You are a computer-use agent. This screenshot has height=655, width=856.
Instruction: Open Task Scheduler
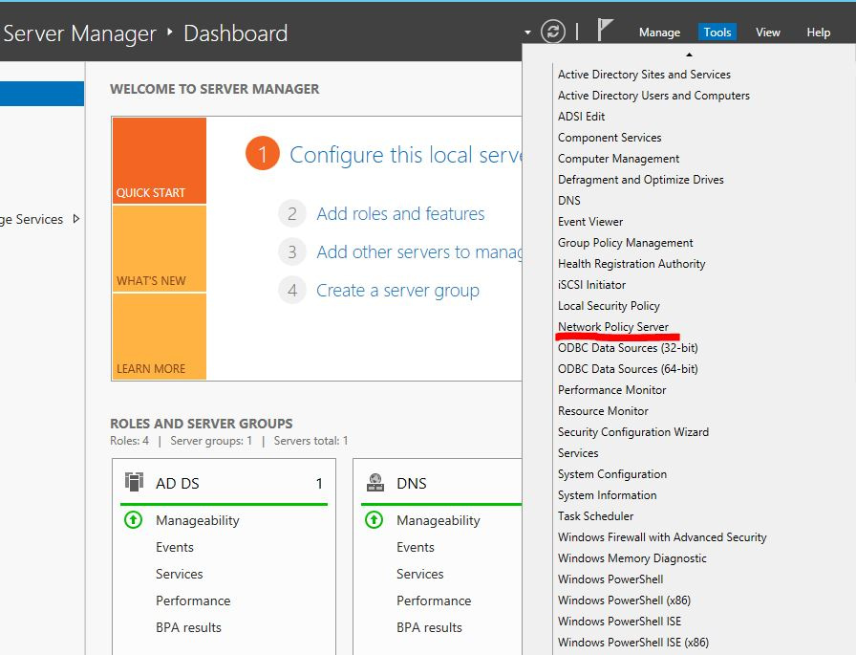(x=595, y=516)
